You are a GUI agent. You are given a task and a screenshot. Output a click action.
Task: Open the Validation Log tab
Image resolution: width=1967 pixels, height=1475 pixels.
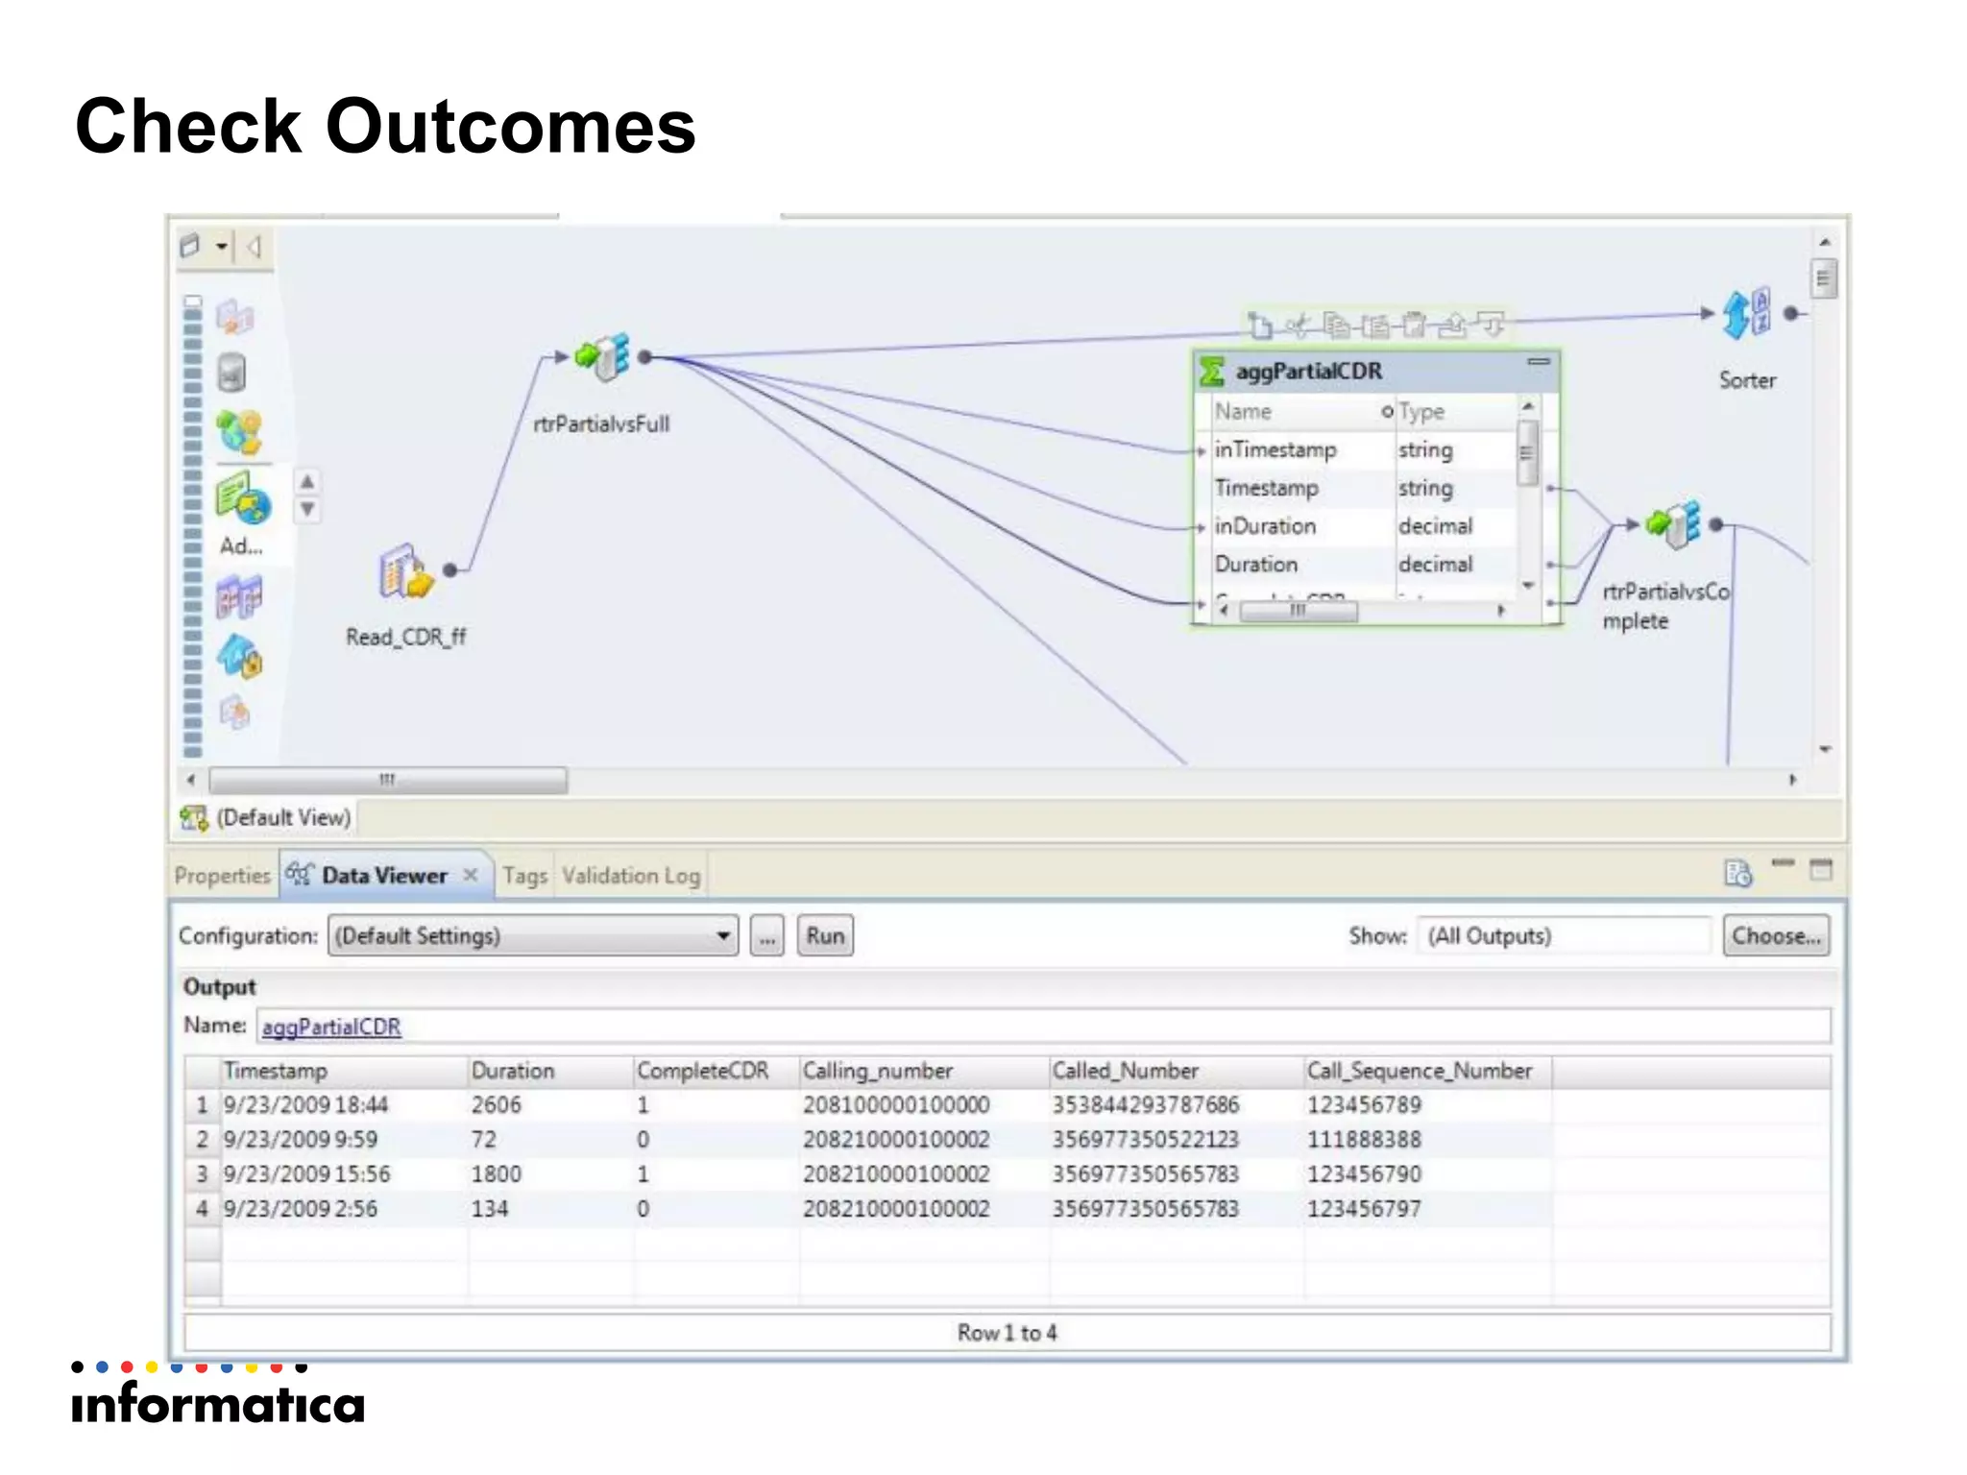click(631, 875)
